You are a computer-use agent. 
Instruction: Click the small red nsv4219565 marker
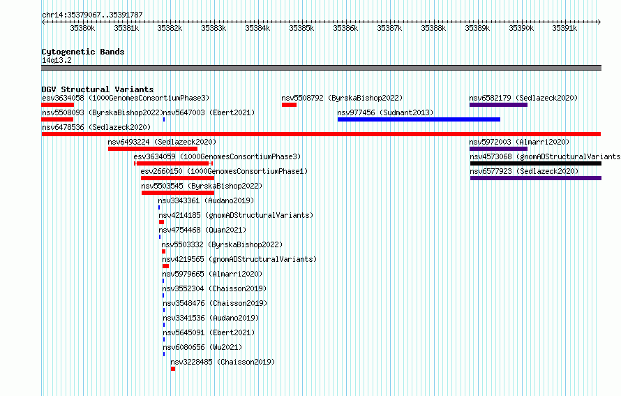[x=165, y=266]
